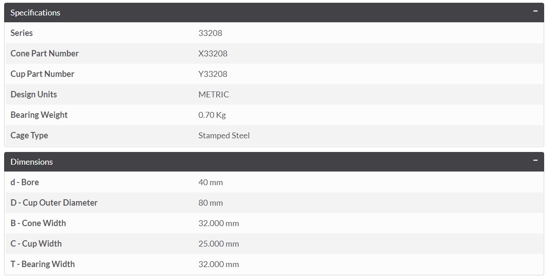Select the Series value 33208
Screen dimensions: 546x278
coord(210,33)
